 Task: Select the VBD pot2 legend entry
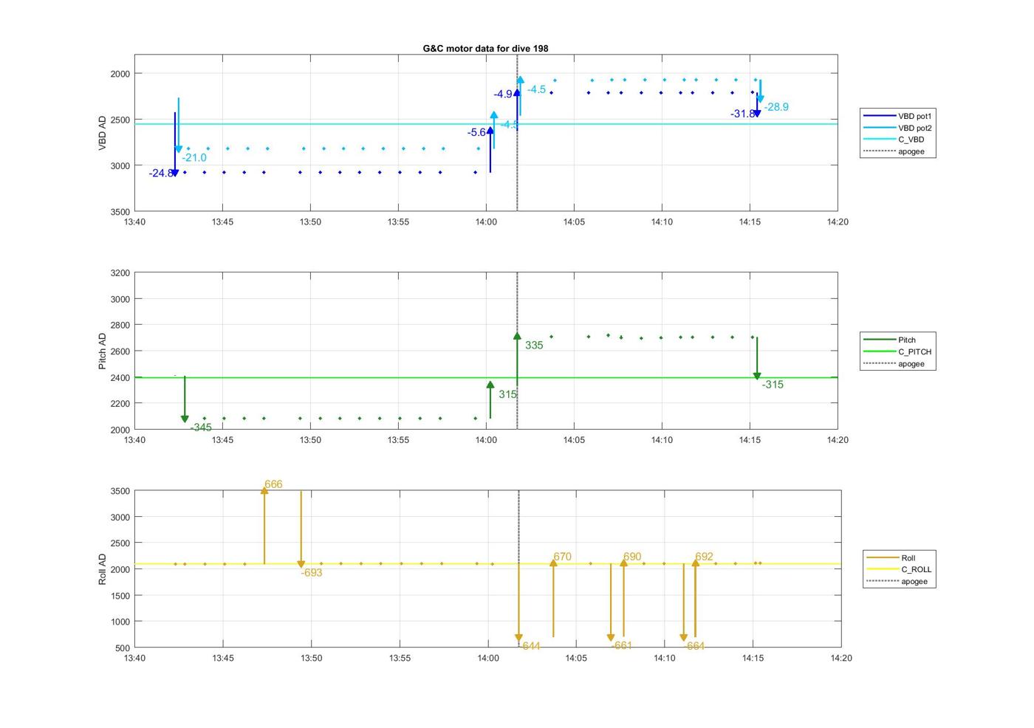[898, 128]
